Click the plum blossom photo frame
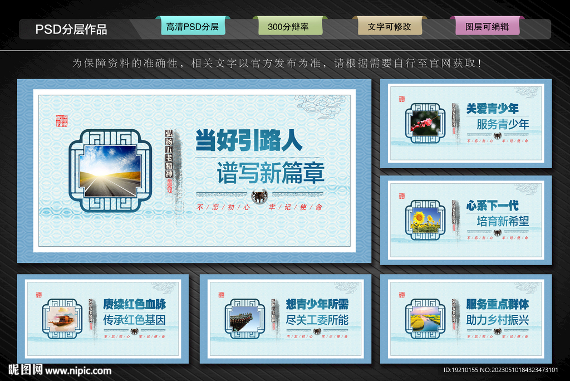This screenshot has height=381, width=570. 425,123
